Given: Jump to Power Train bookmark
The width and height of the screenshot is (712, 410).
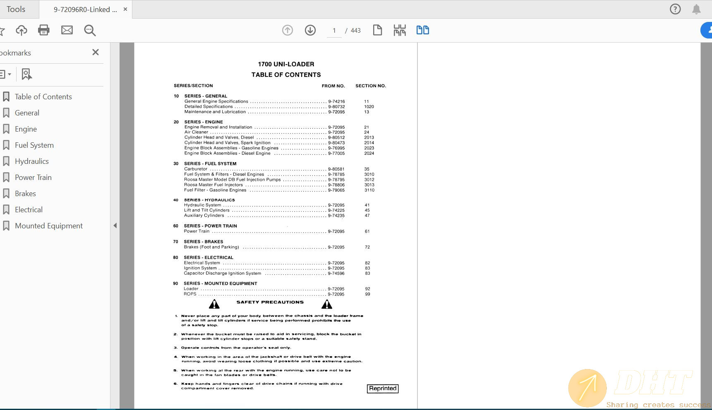Looking at the screenshot, I should click(33, 177).
